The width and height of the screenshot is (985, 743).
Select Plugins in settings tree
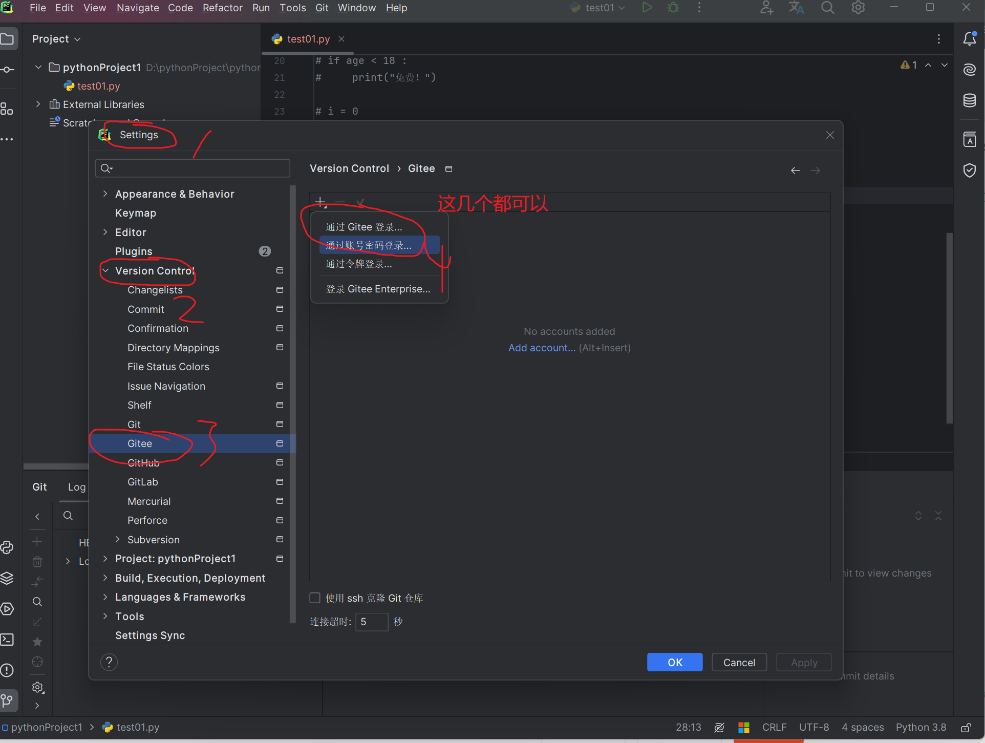[x=134, y=251]
